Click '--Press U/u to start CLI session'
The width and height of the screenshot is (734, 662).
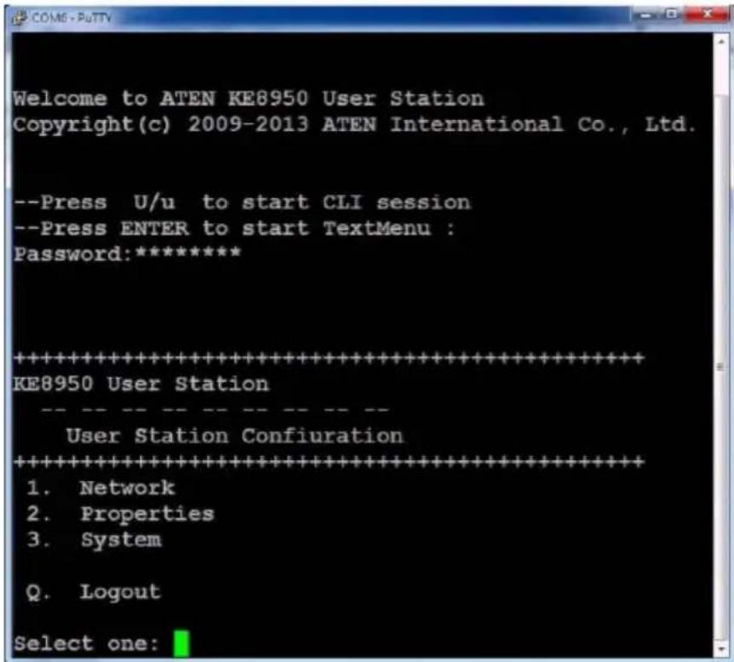pos(242,203)
